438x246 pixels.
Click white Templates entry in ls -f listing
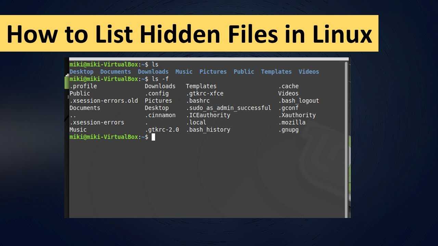pyautogui.click(x=201, y=86)
